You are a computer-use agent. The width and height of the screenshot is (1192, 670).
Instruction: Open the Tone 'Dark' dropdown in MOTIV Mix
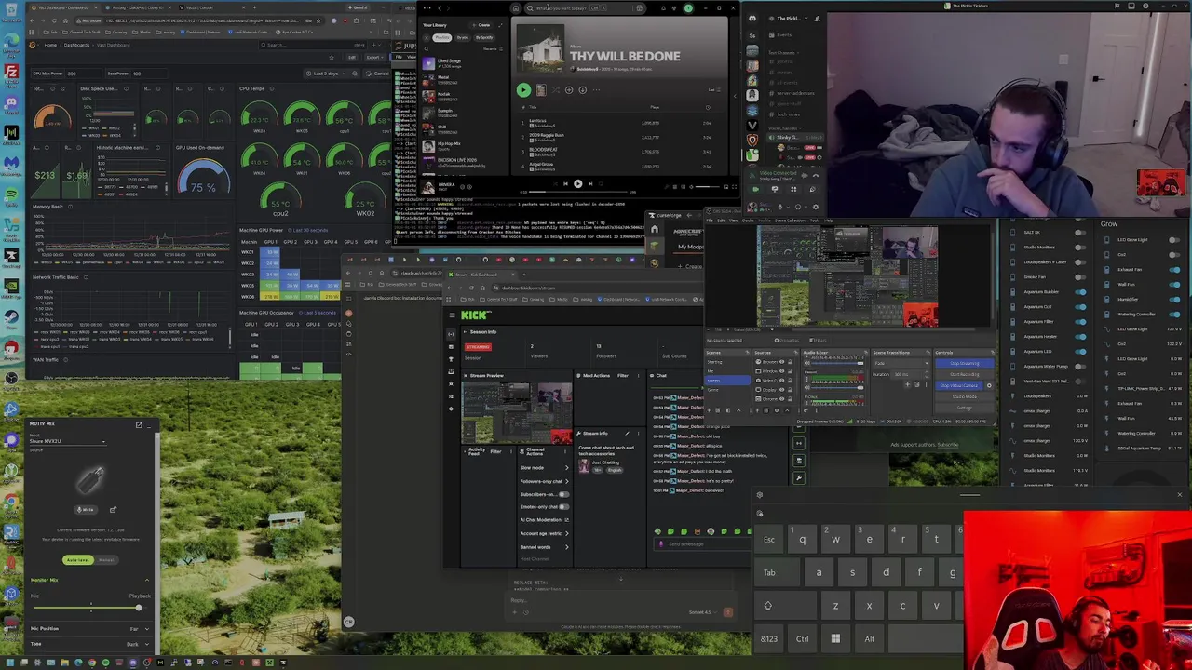pyautogui.click(x=136, y=644)
